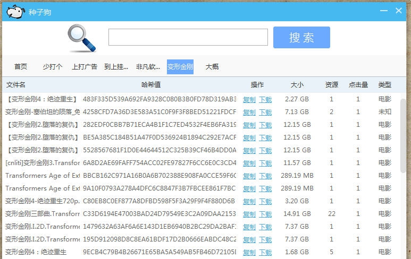Copy hash for the 2.27 GB row

tap(249, 99)
